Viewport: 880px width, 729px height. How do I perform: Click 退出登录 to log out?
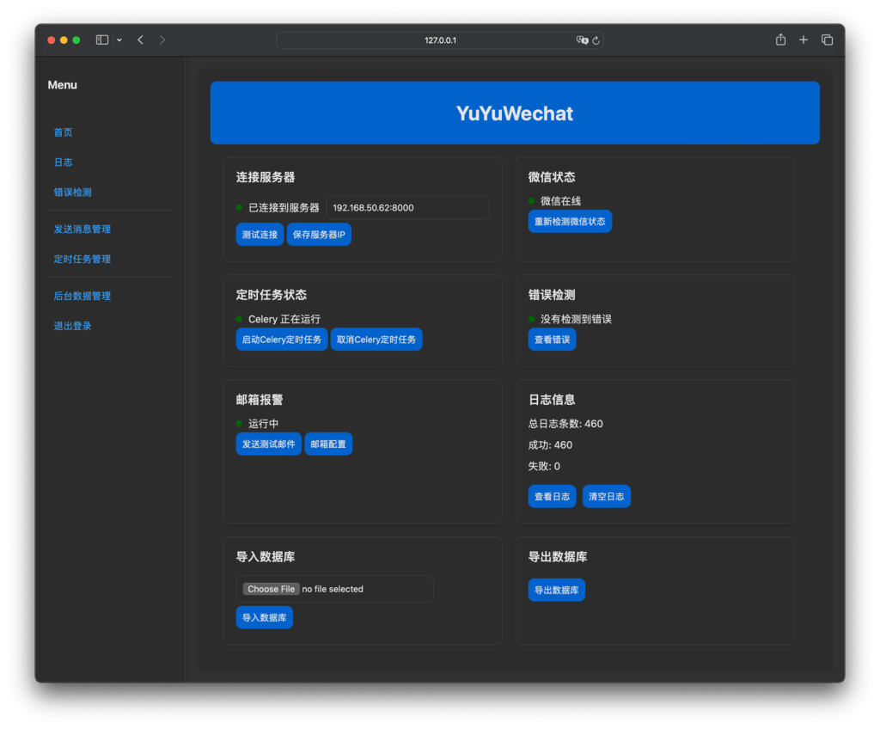(x=72, y=326)
